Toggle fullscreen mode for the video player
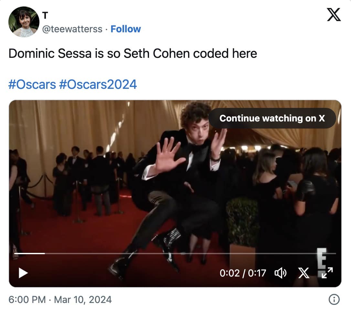Image resolution: width=351 pixels, height=312 pixels. pyautogui.click(x=327, y=273)
